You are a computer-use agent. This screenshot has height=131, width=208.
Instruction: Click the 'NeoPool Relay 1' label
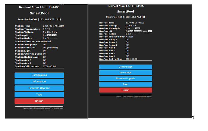click(x=108, y=40)
